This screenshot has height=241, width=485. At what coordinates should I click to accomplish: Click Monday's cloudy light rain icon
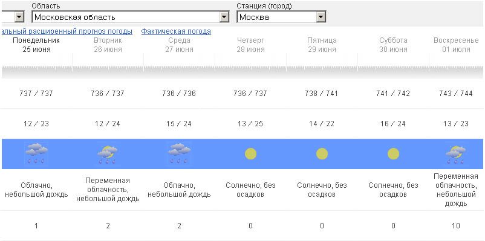[x=36, y=153]
